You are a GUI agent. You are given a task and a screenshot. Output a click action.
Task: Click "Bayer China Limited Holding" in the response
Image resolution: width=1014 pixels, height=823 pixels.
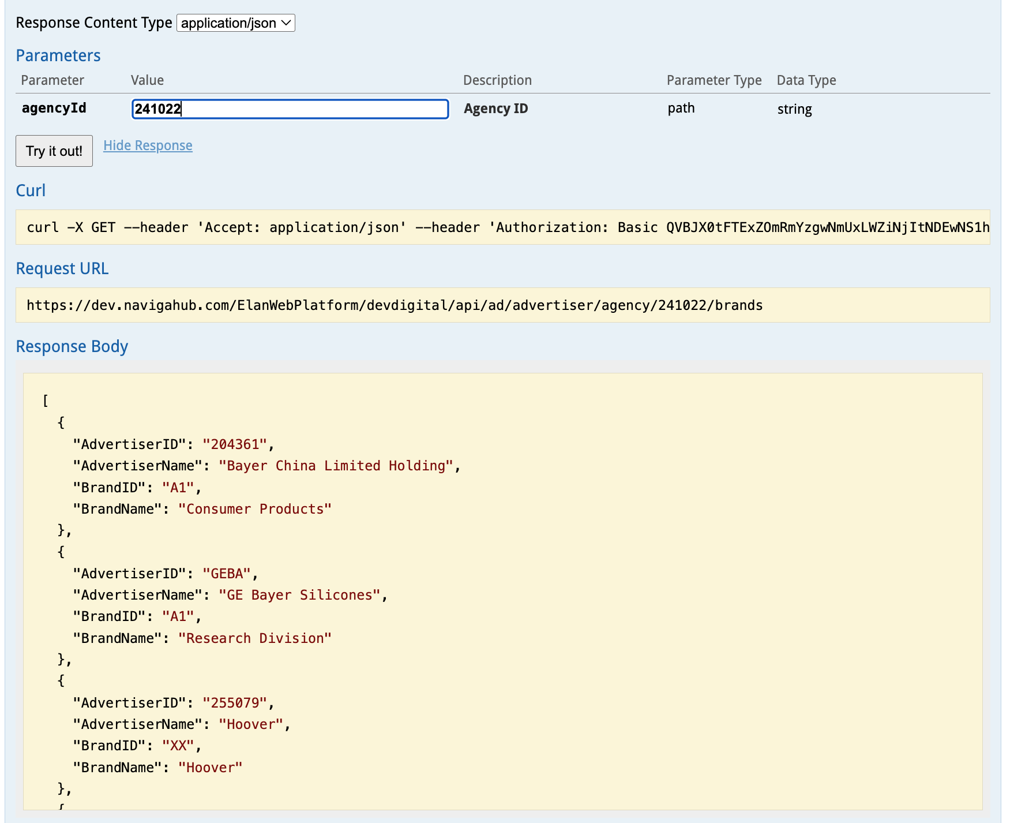336,466
